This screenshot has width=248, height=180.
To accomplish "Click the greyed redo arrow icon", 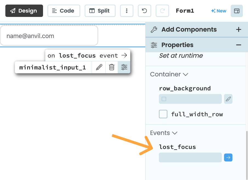I will coord(162,11).
